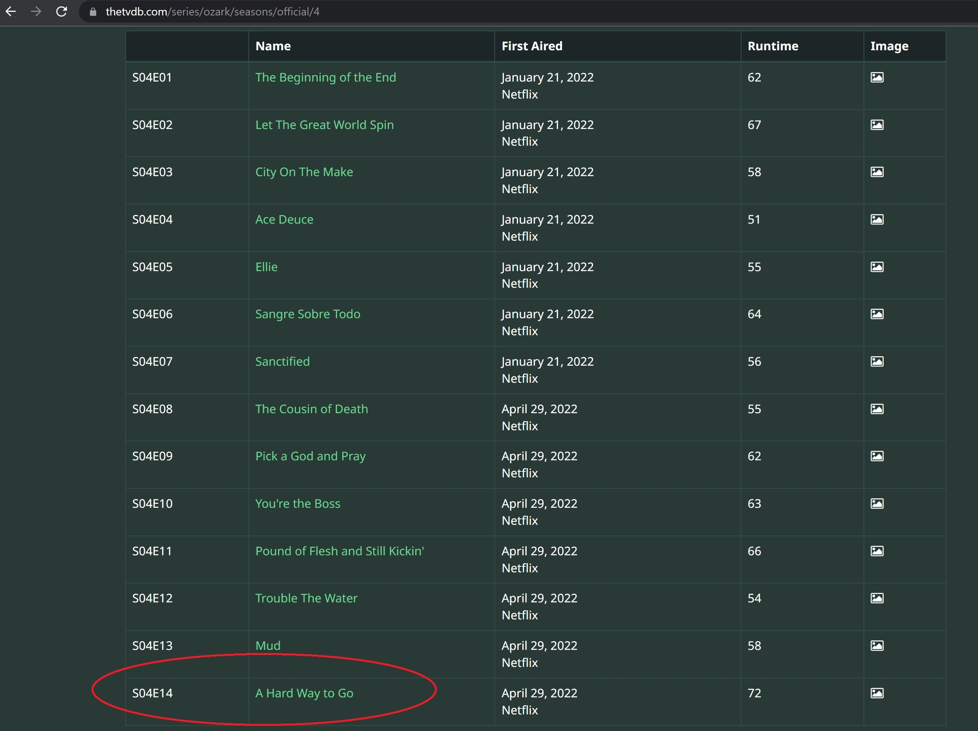
Task: Click the browser forward arrow
Action: click(36, 11)
